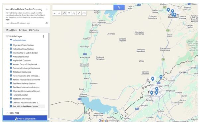199x133 pixels.
Task: Select the draw line tool
Action: [x=74, y=13]
